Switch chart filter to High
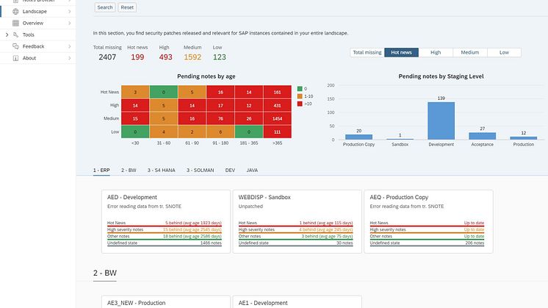548x308 pixels. coord(436,53)
